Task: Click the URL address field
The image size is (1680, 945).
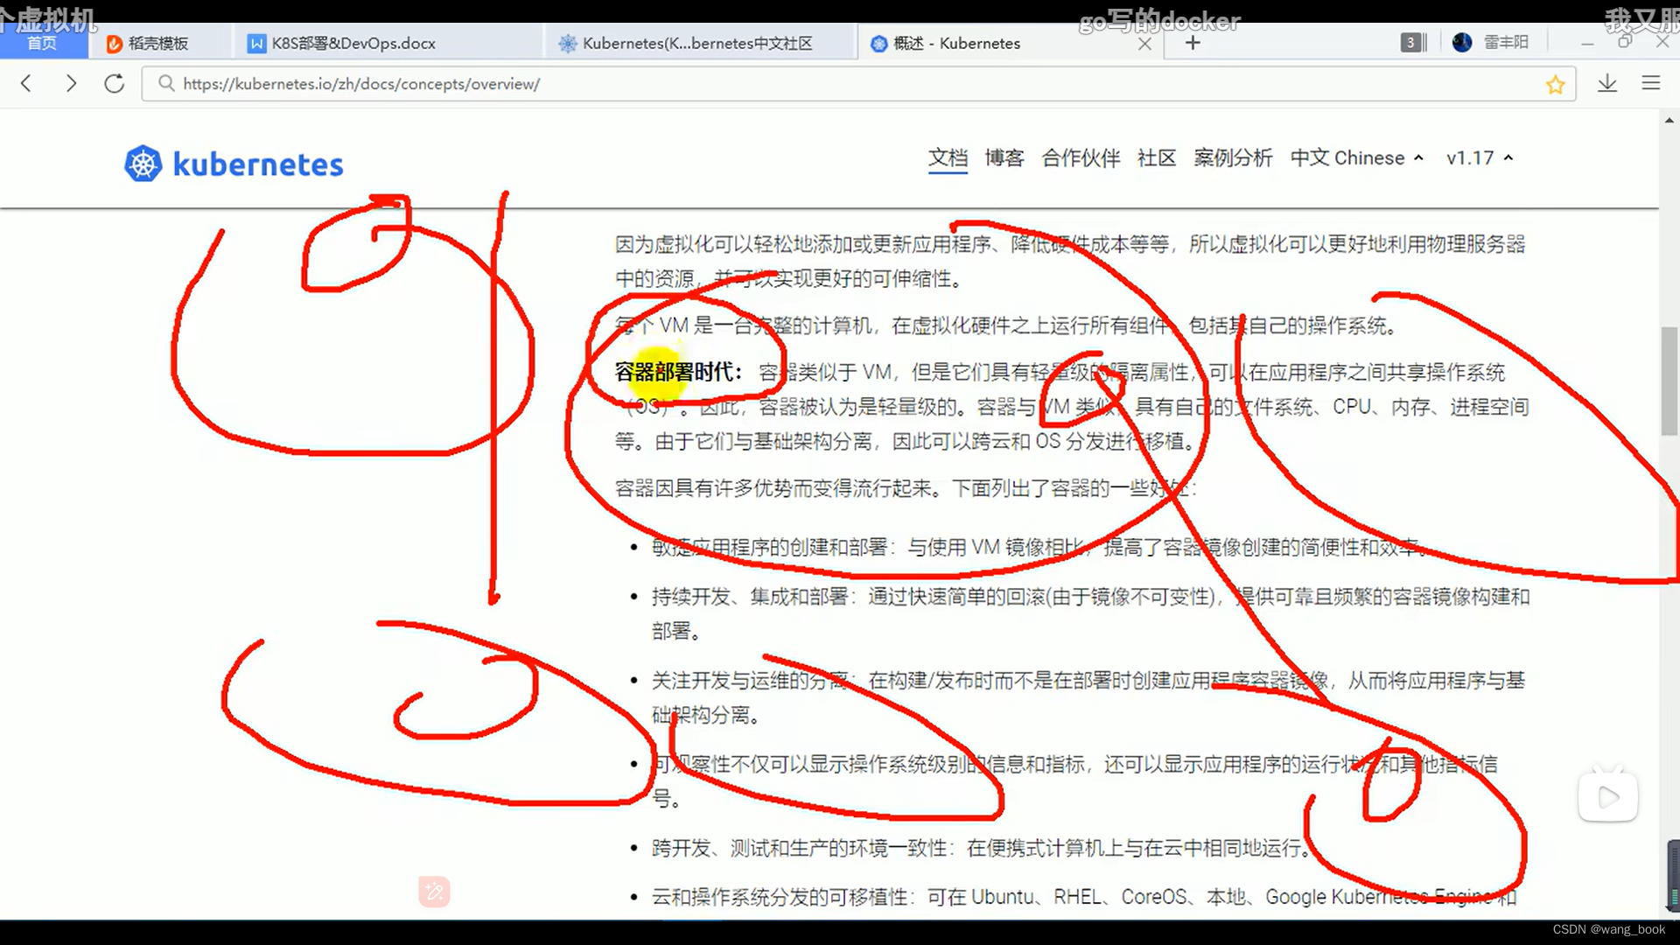Action: (857, 84)
